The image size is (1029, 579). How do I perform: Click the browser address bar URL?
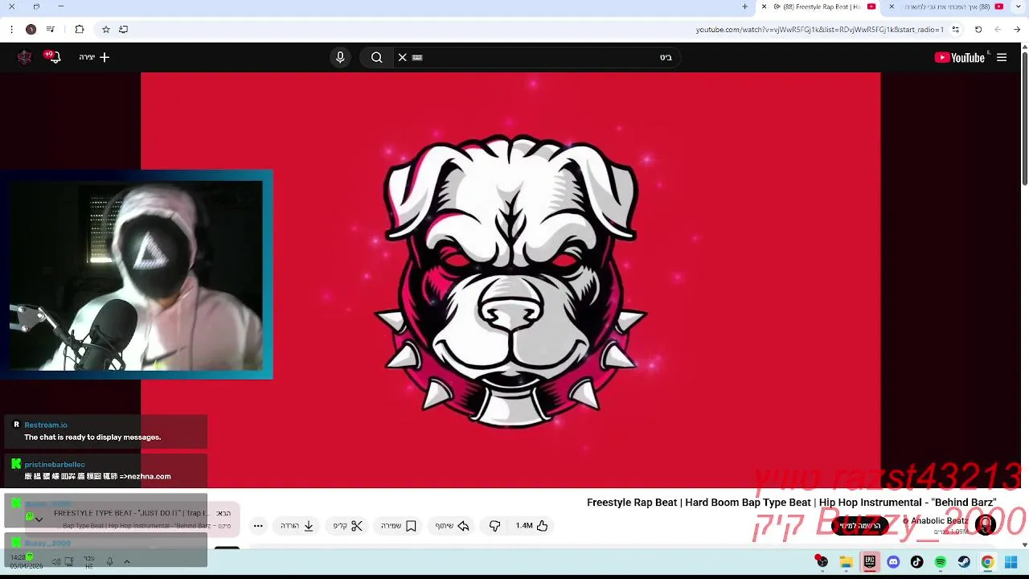tap(819, 30)
